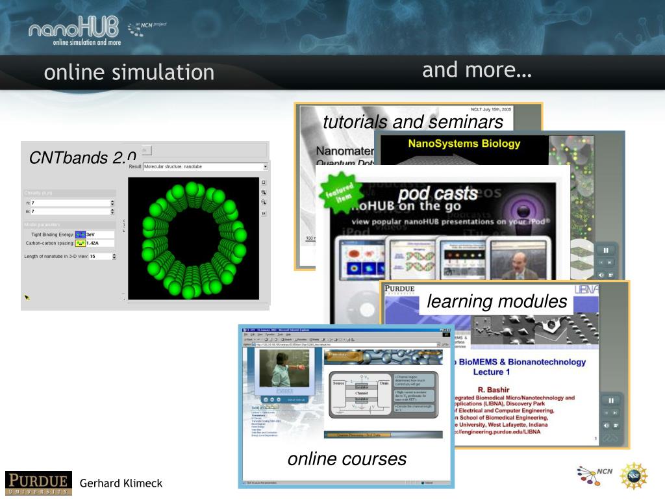
Task: Click the Tight Binding Energy blue icon
Action: (x=80, y=235)
